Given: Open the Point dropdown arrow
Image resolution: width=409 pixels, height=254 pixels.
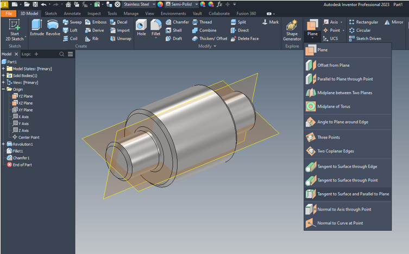Looking at the screenshot, I should point(343,30).
